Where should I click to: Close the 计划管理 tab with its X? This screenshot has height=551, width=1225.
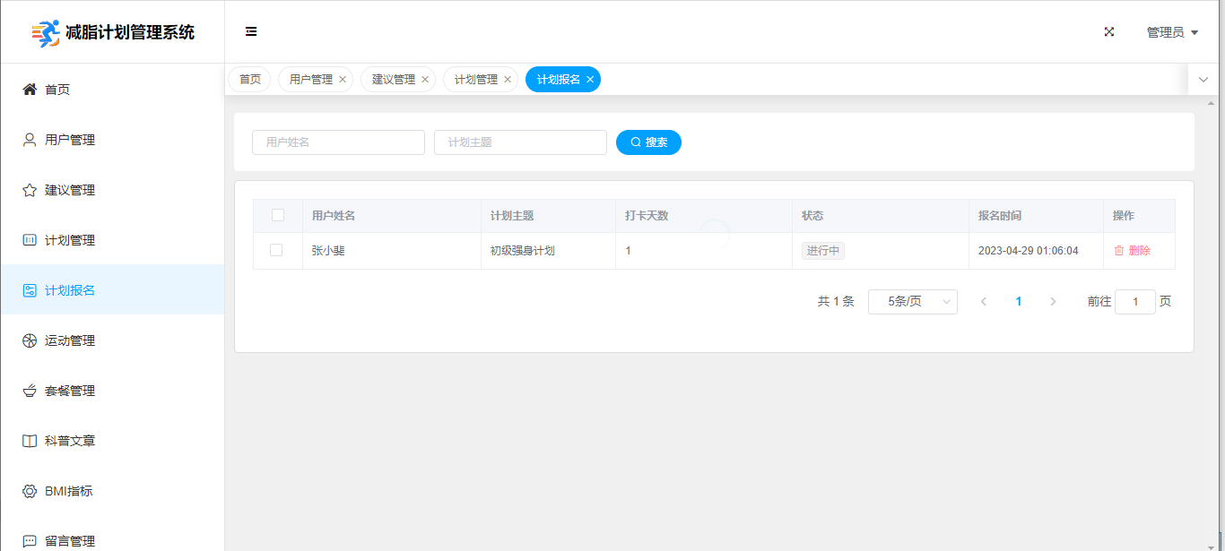508,80
